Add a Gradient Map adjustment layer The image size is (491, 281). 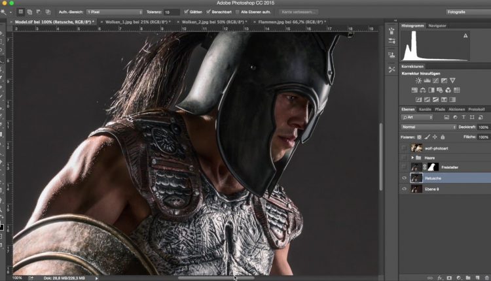452,100
